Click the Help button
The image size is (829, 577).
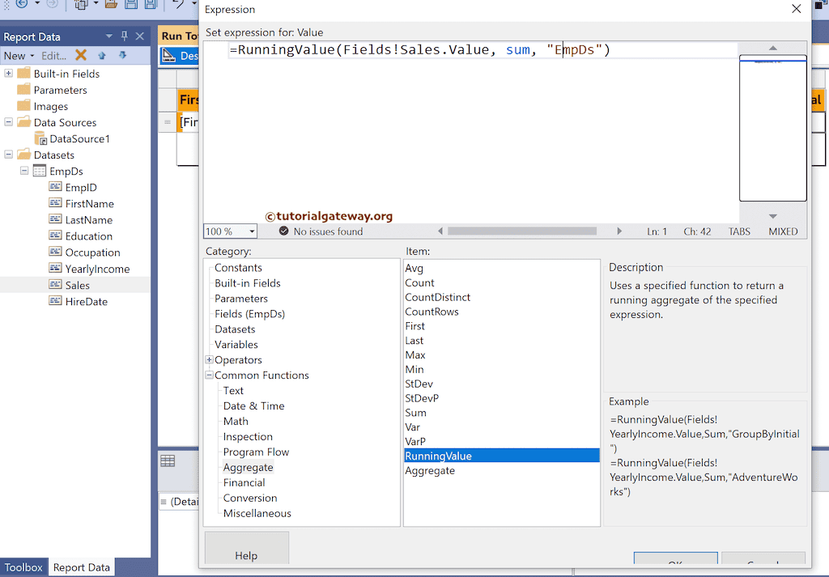pyautogui.click(x=246, y=554)
